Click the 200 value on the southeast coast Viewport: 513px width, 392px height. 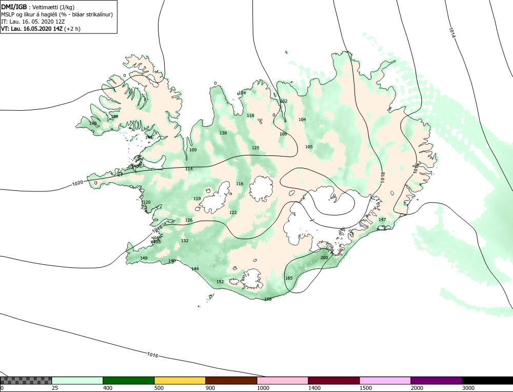[324, 258]
